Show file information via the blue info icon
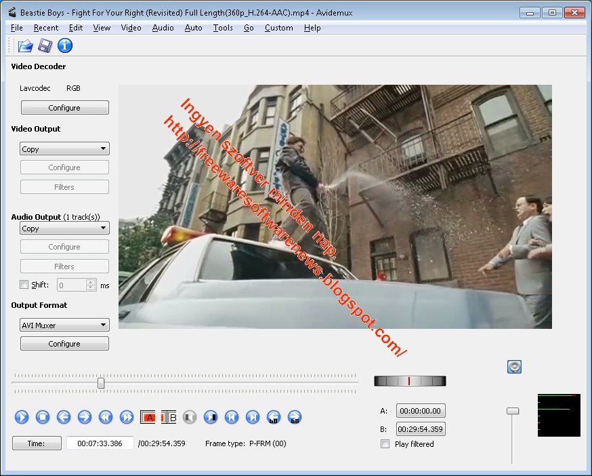592x476 pixels. [65, 45]
